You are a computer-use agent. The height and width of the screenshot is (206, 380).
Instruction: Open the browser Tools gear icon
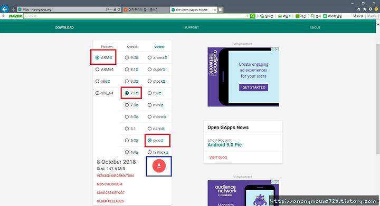coord(370,9)
